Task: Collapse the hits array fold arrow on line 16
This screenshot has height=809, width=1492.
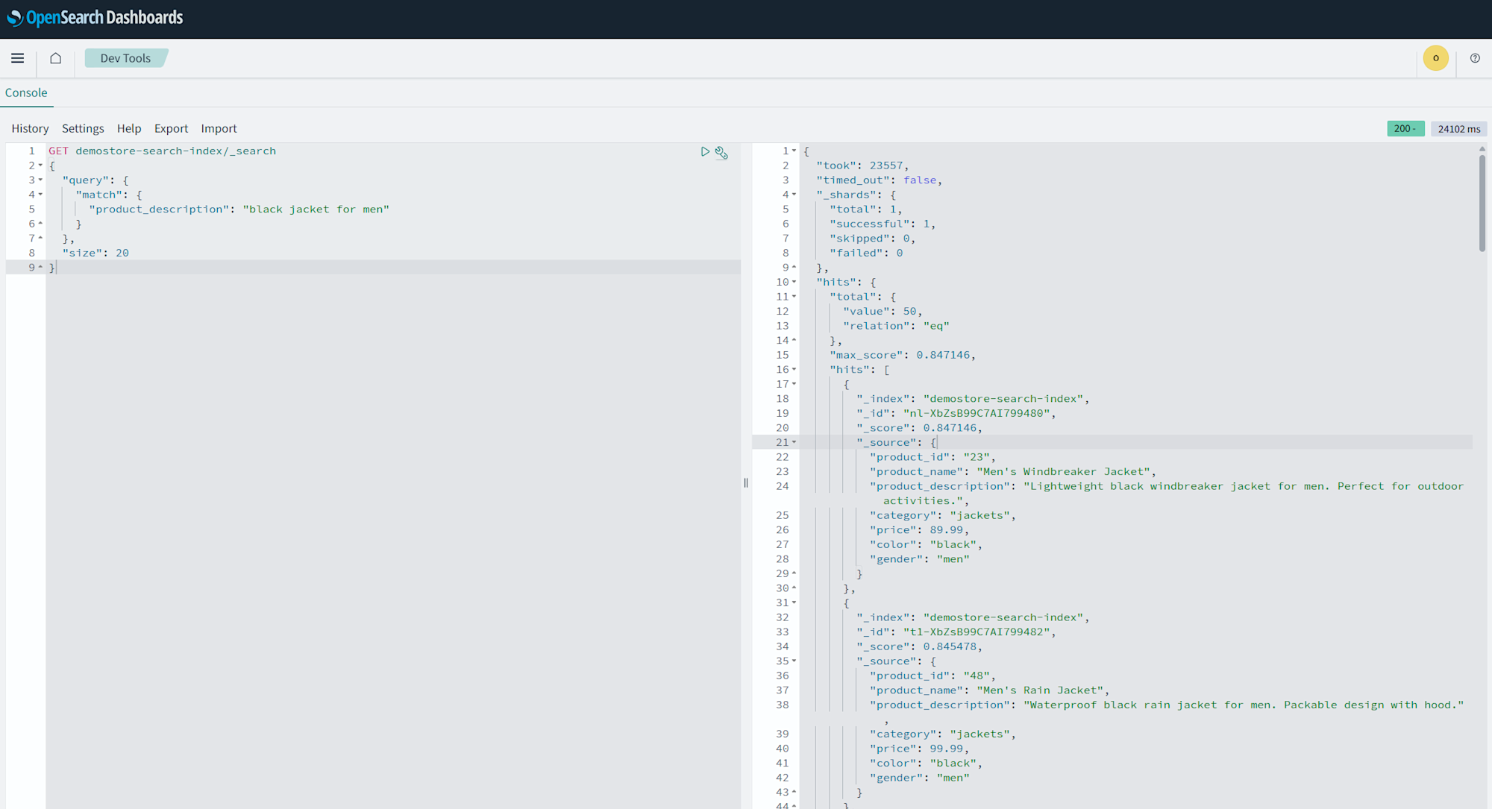Action: pos(794,370)
